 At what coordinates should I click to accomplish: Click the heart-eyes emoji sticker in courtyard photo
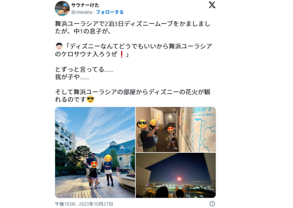[x=94, y=164]
